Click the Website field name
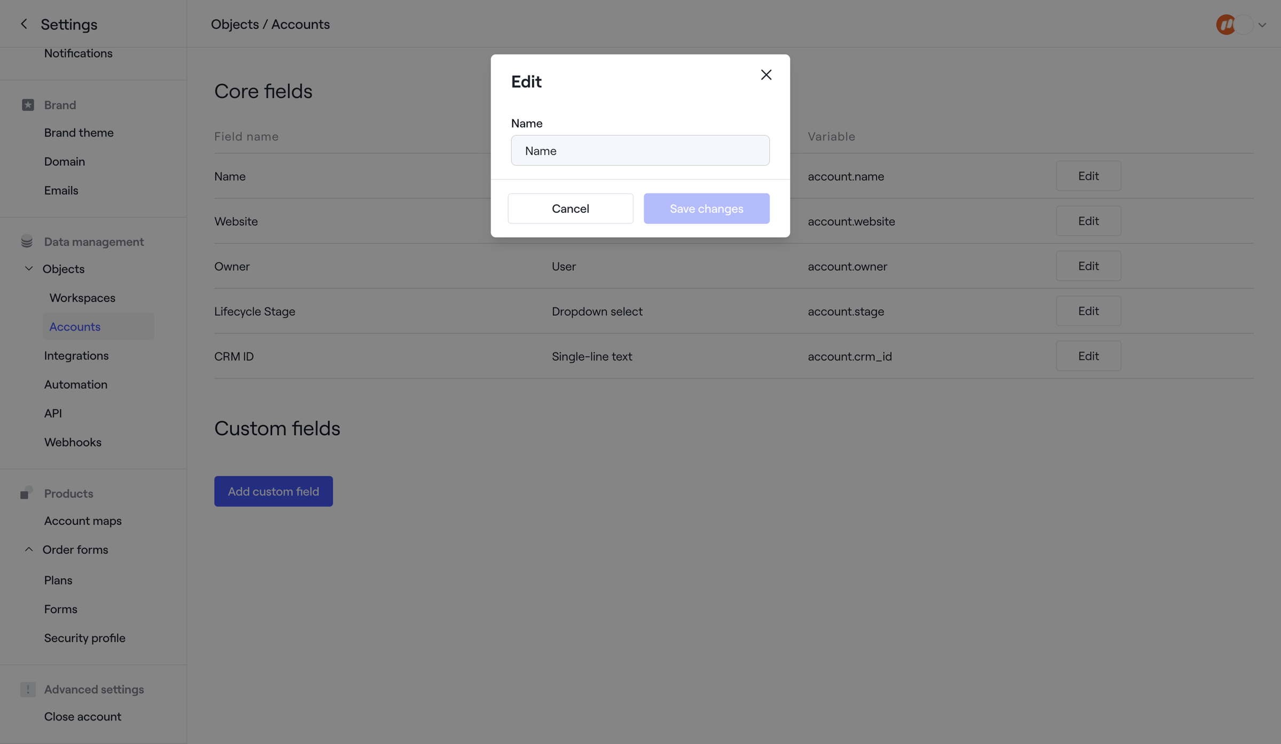The width and height of the screenshot is (1281, 744). (236, 221)
